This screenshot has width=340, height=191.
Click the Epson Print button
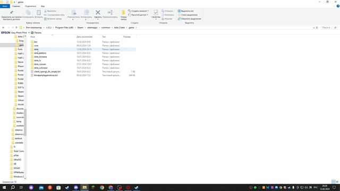pyautogui.click(x=36, y=33)
